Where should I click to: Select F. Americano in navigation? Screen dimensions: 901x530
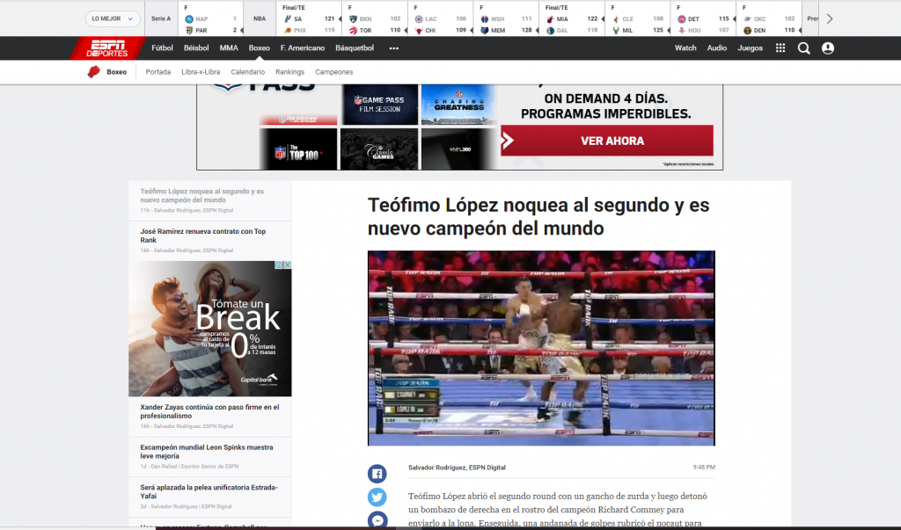[x=303, y=48]
